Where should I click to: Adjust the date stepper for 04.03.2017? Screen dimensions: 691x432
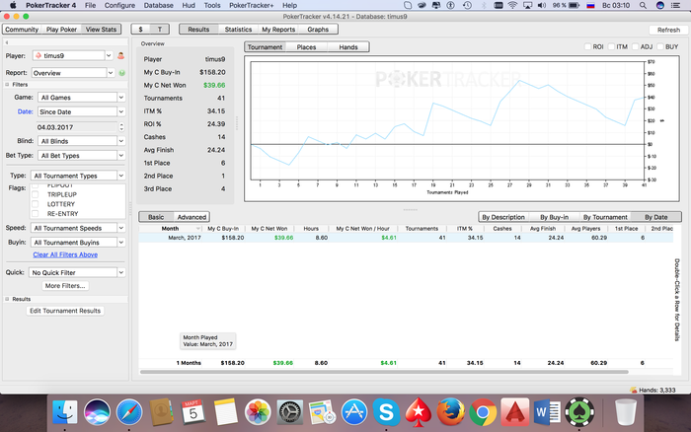pyautogui.click(x=121, y=127)
